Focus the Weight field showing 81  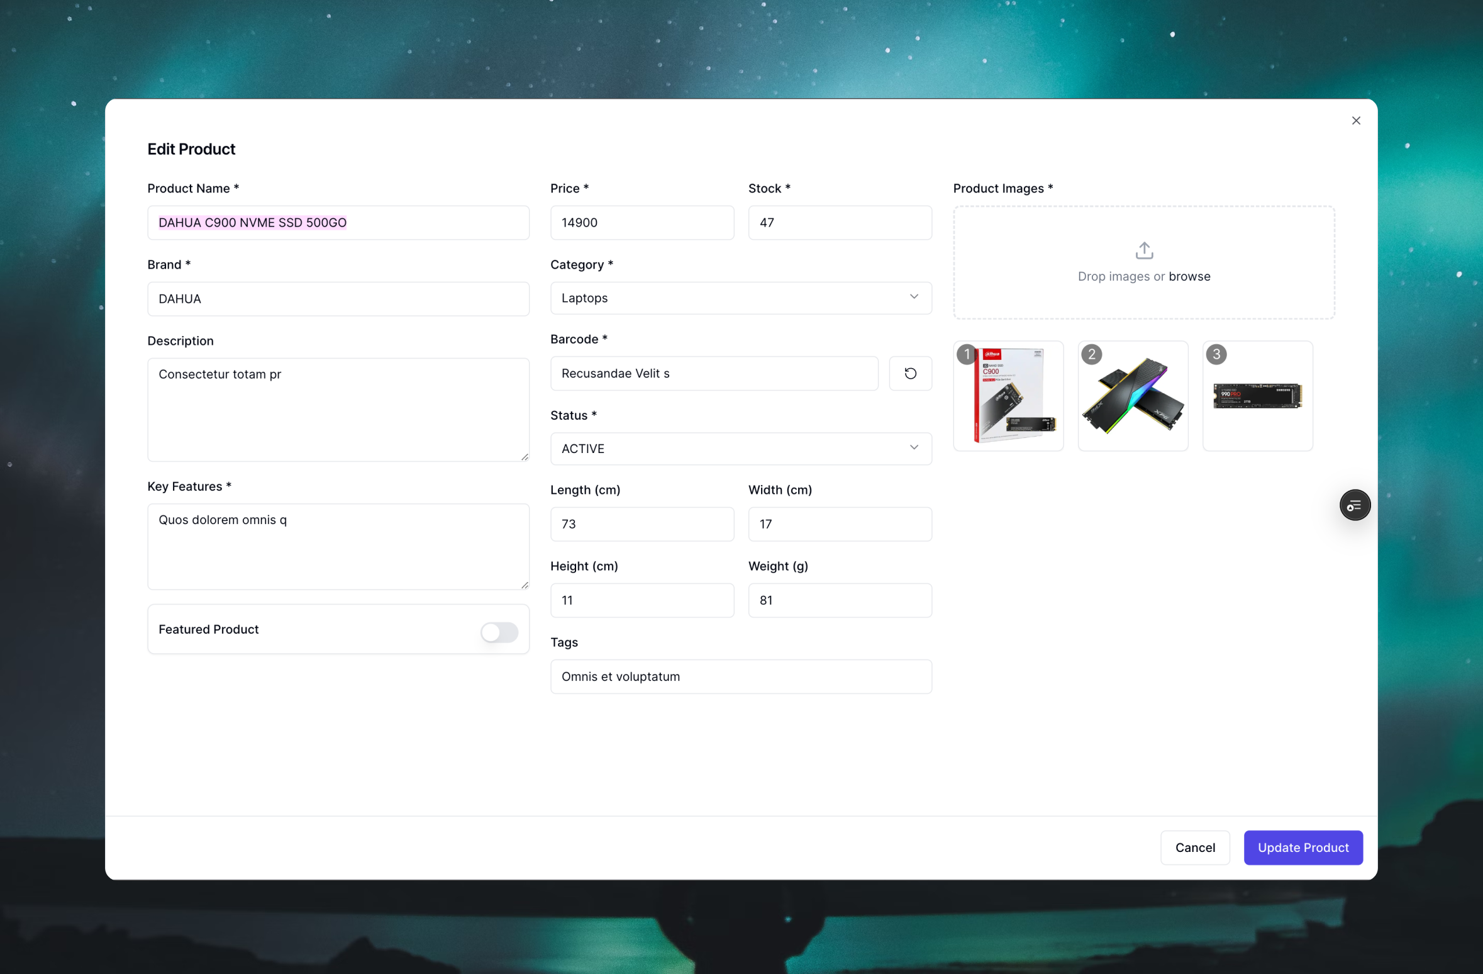click(x=840, y=600)
